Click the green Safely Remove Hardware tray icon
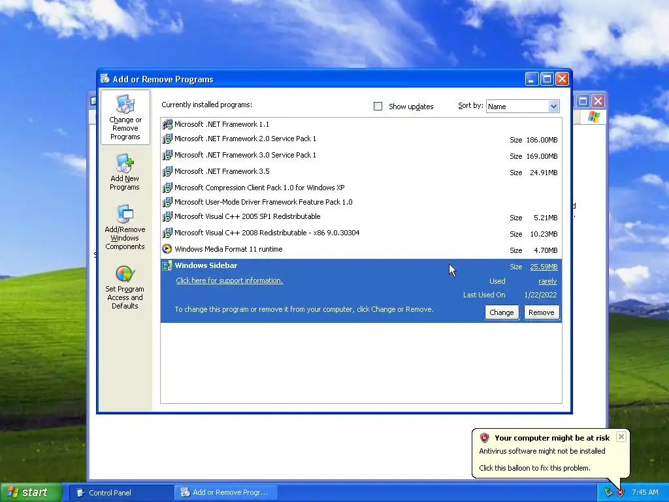The width and height of the screenshot is (669, 502). click(608, 492)
